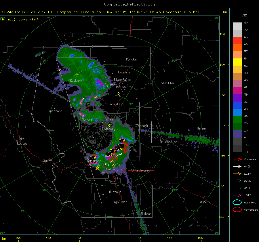Pick the yellow 51-54 dBZ swatch
This screenshot has width=259, height=242.
point(237,62)
